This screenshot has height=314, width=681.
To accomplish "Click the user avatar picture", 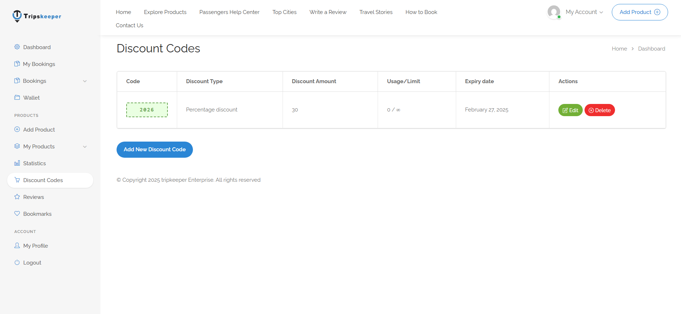I will coord(554,12).
